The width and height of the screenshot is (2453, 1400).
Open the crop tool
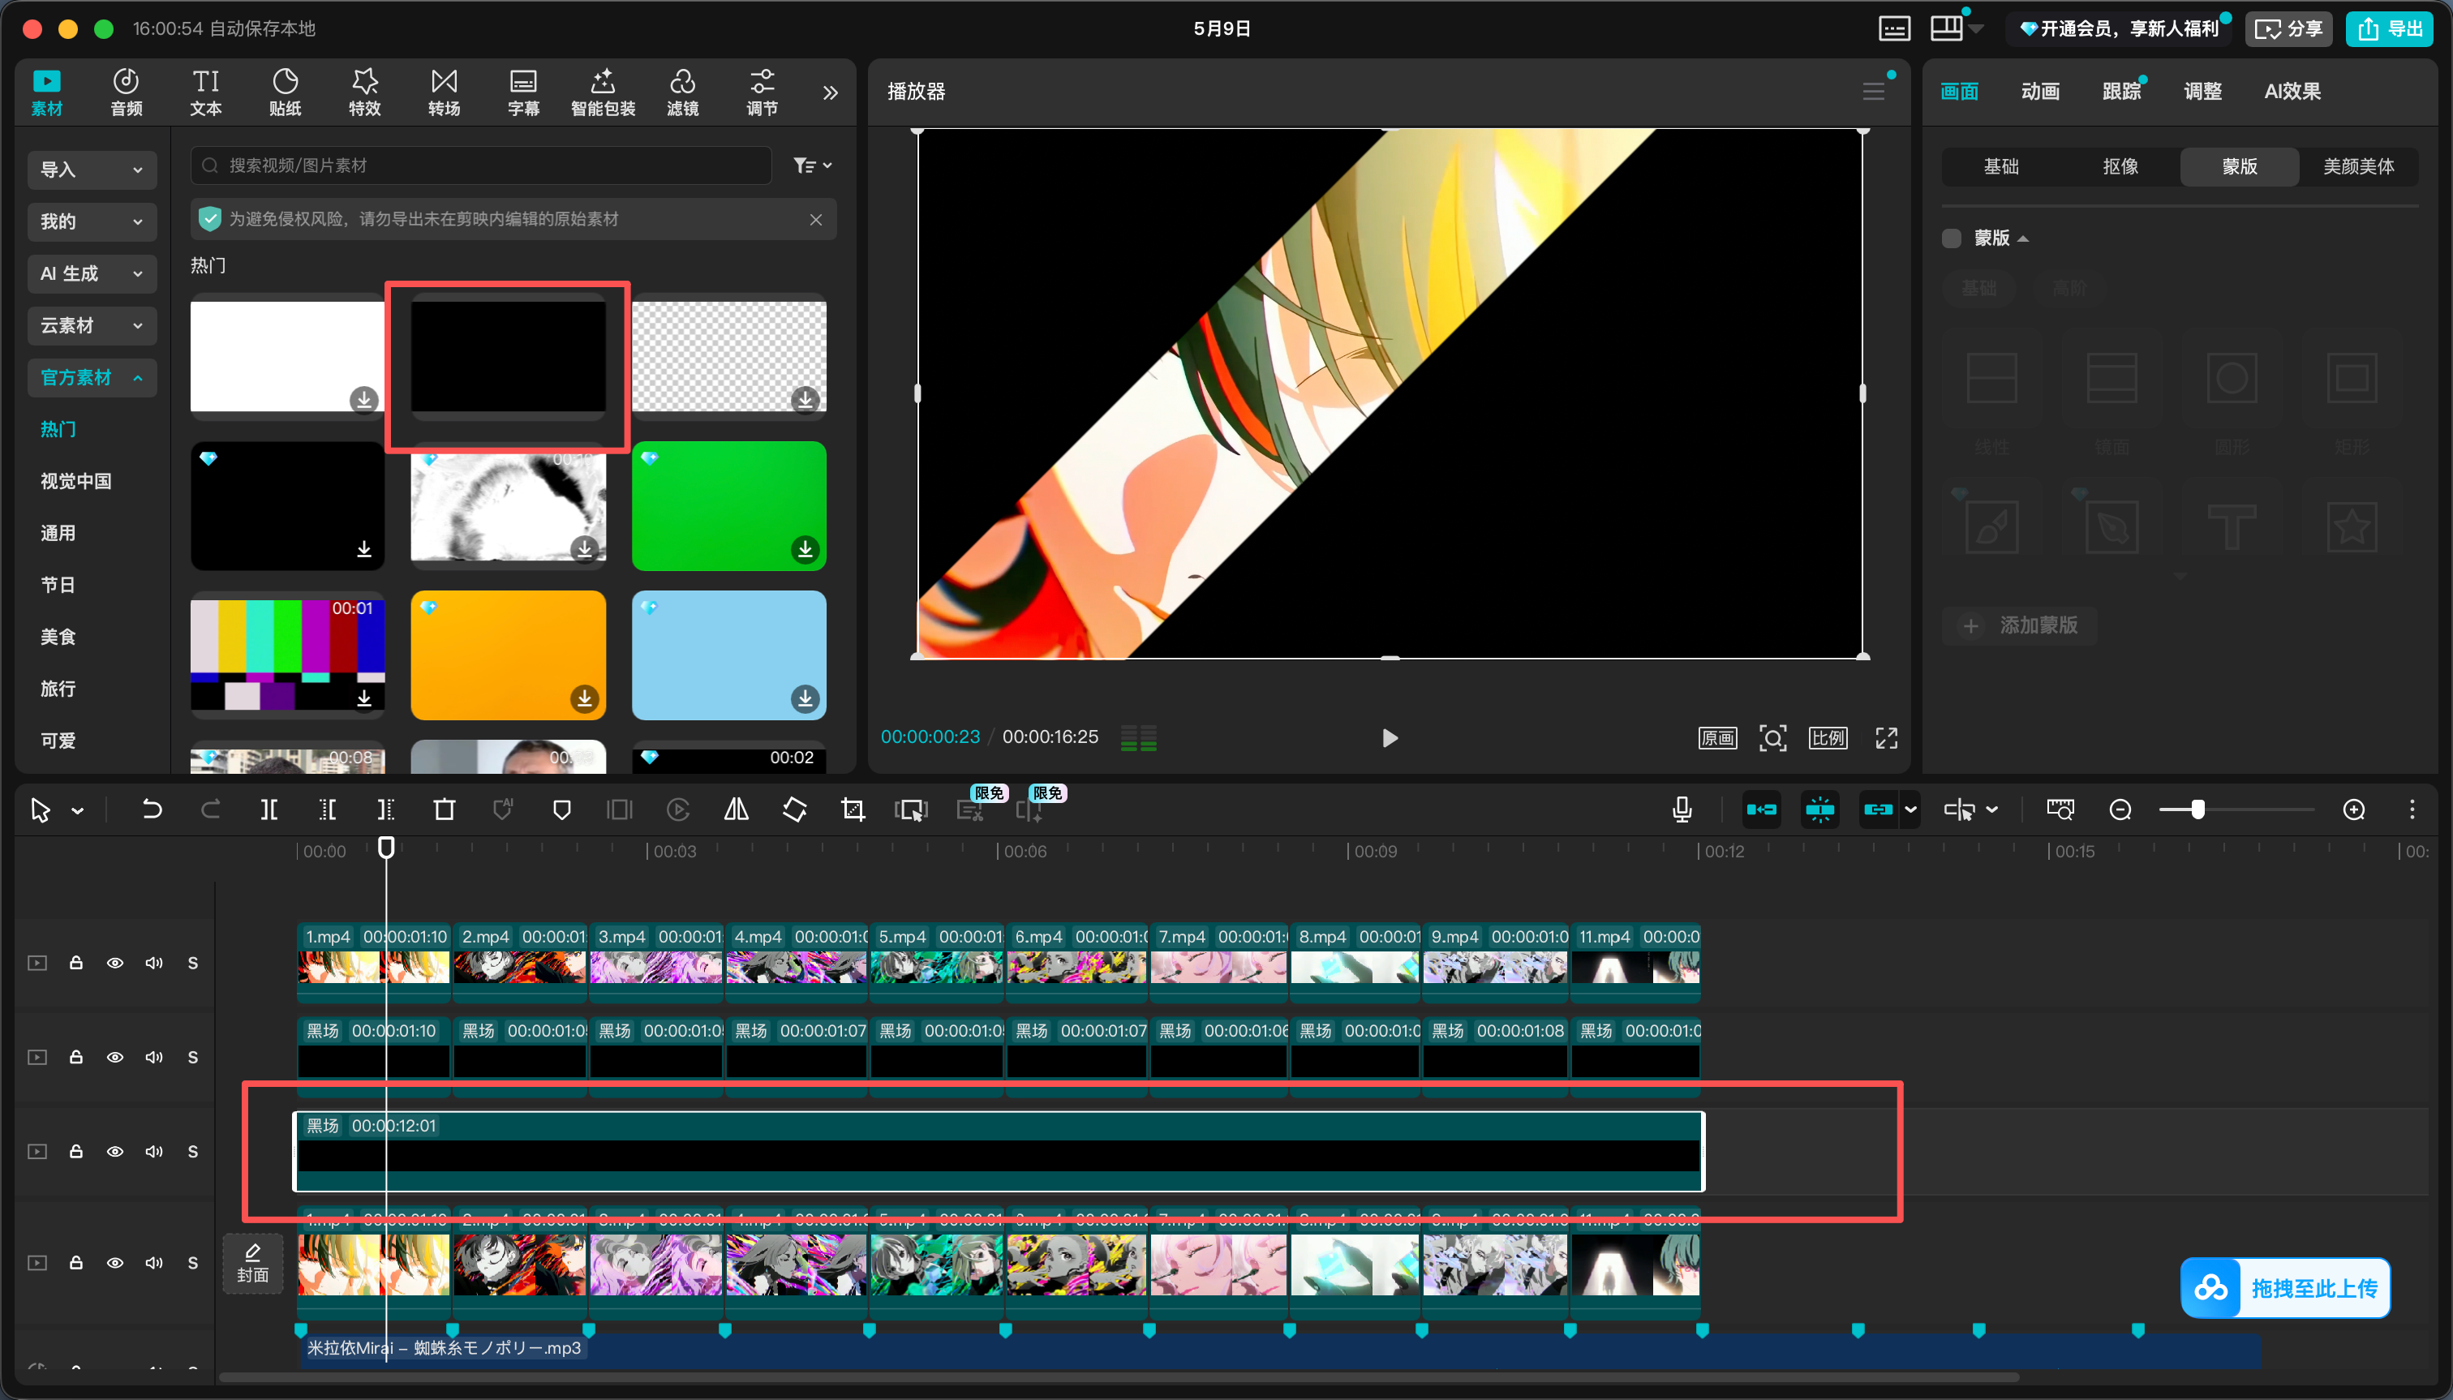(x=853, y=810)
